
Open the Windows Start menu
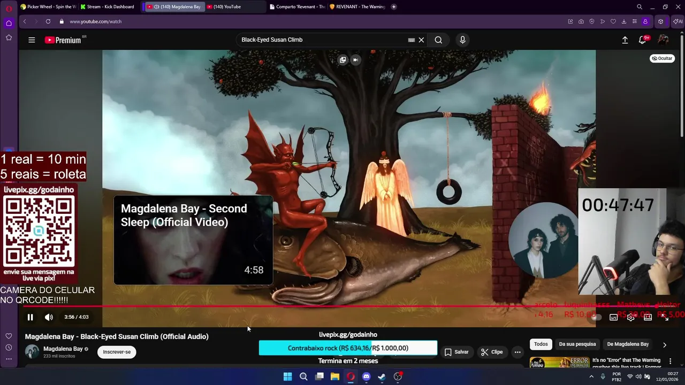(288, 376)
